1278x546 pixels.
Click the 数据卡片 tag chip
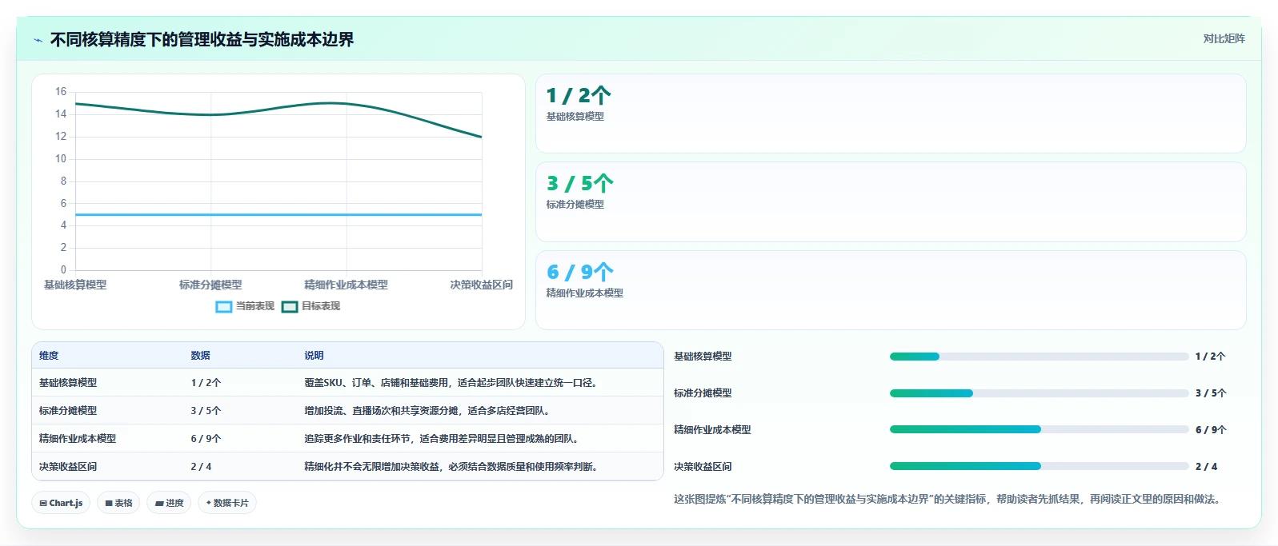pyautogui.click(x=227, y=503)
